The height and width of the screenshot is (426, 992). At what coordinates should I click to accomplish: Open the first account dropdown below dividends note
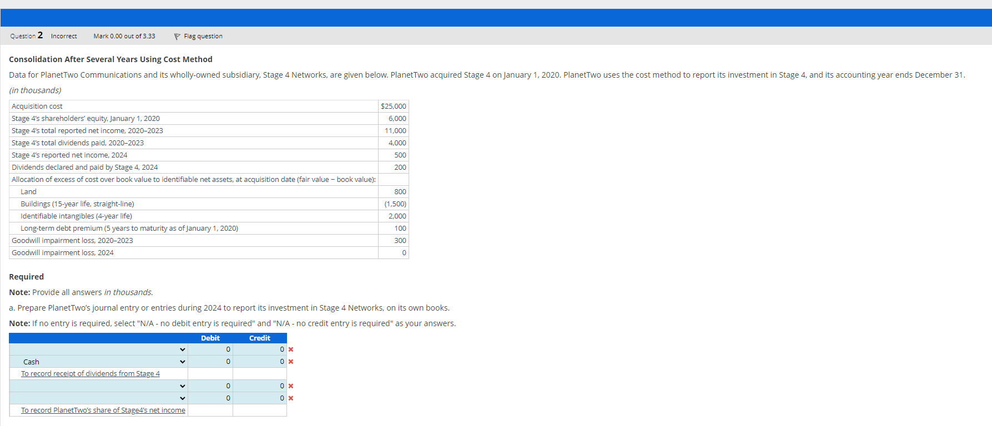tap(98, 386)
